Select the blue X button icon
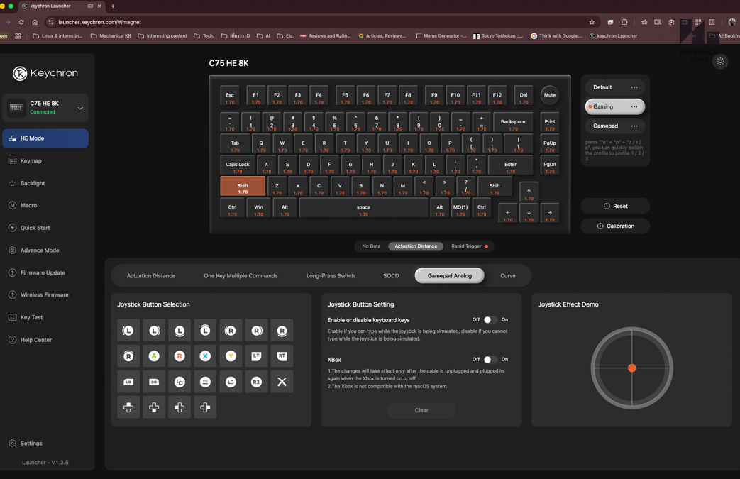Image resolution: width=740 pixels, height=479 pixels. [205, 356]
